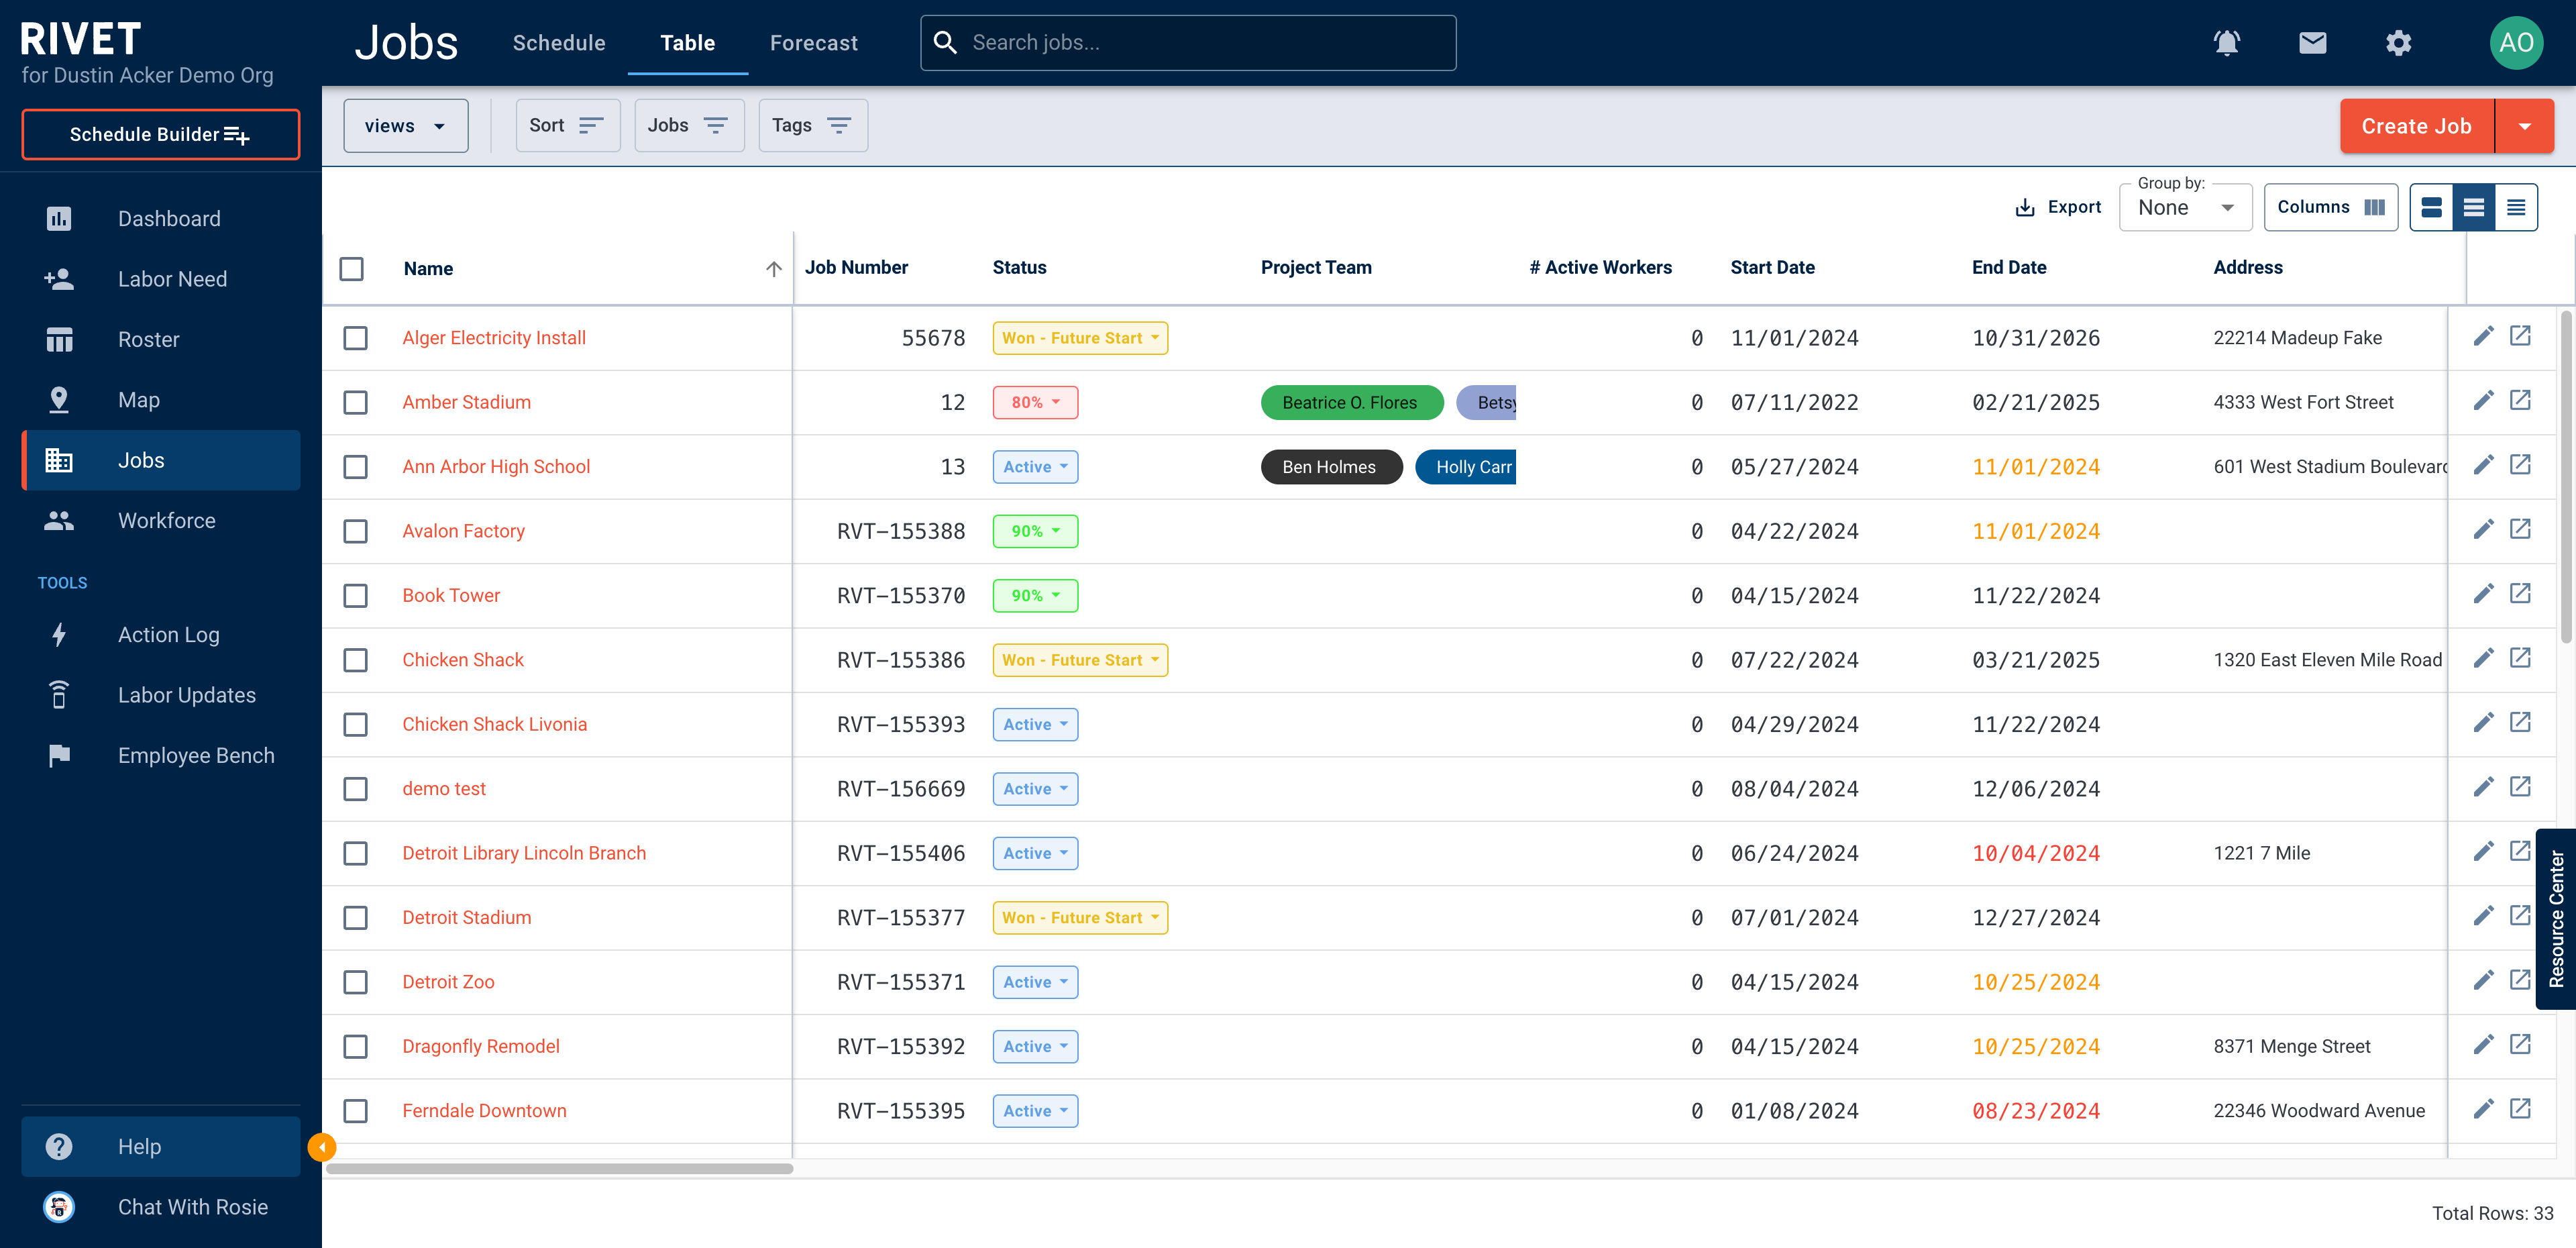The width and height of the screenshot is (2576, 1248).
Task: Switch to comfortable row density view
Action: (2431, 207)
